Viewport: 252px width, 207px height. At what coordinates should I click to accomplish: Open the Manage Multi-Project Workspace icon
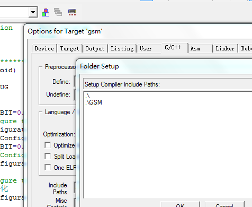tap(58, 12)
